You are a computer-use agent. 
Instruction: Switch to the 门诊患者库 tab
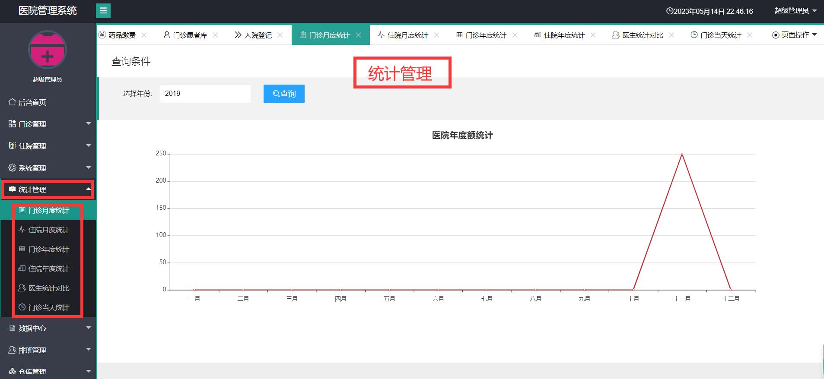pos(190,35)
